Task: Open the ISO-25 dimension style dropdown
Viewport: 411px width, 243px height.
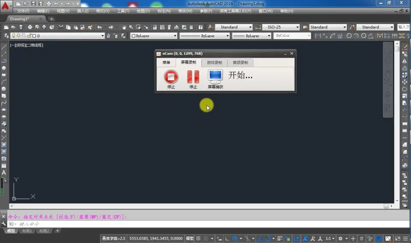Action: tap(281, 27)
